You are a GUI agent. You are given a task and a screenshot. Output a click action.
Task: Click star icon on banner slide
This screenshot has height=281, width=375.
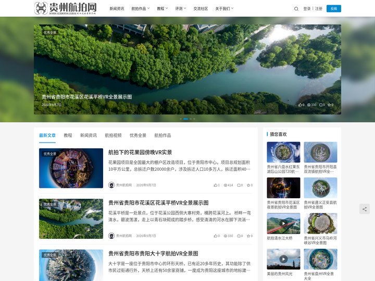coord(329,105)
